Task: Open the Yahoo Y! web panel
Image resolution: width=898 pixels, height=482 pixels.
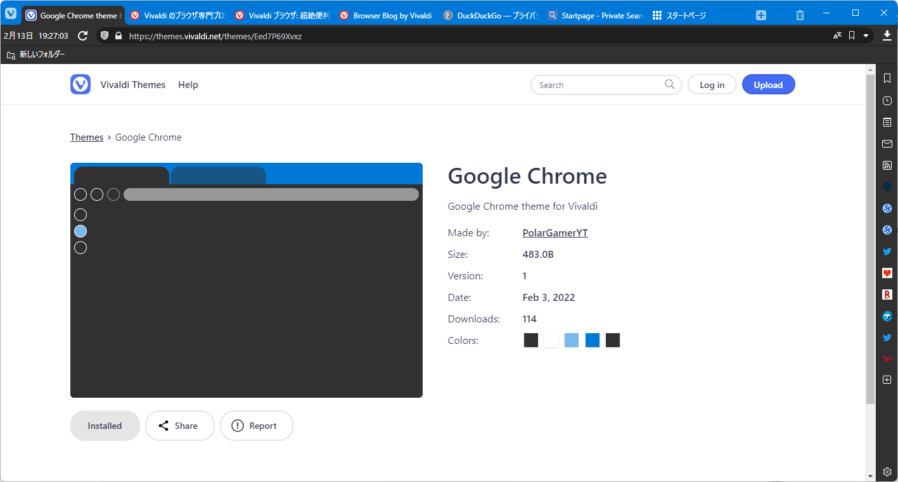Action: [x=887, y=359]
